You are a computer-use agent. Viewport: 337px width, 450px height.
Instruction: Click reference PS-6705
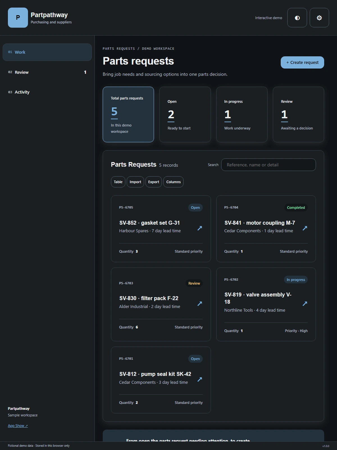pyautogui.click(x=126, y=207)
